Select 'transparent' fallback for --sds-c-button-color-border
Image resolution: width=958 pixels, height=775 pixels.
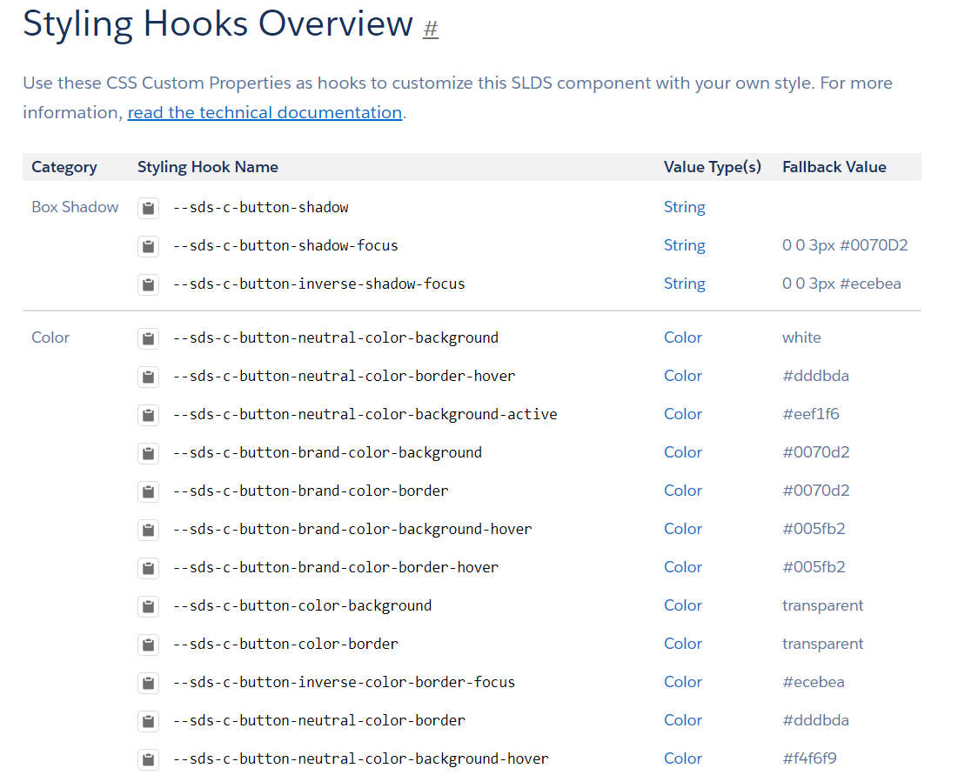tap(823, 644)
